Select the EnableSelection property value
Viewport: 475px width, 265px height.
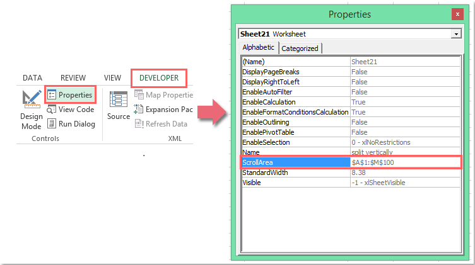405,142
